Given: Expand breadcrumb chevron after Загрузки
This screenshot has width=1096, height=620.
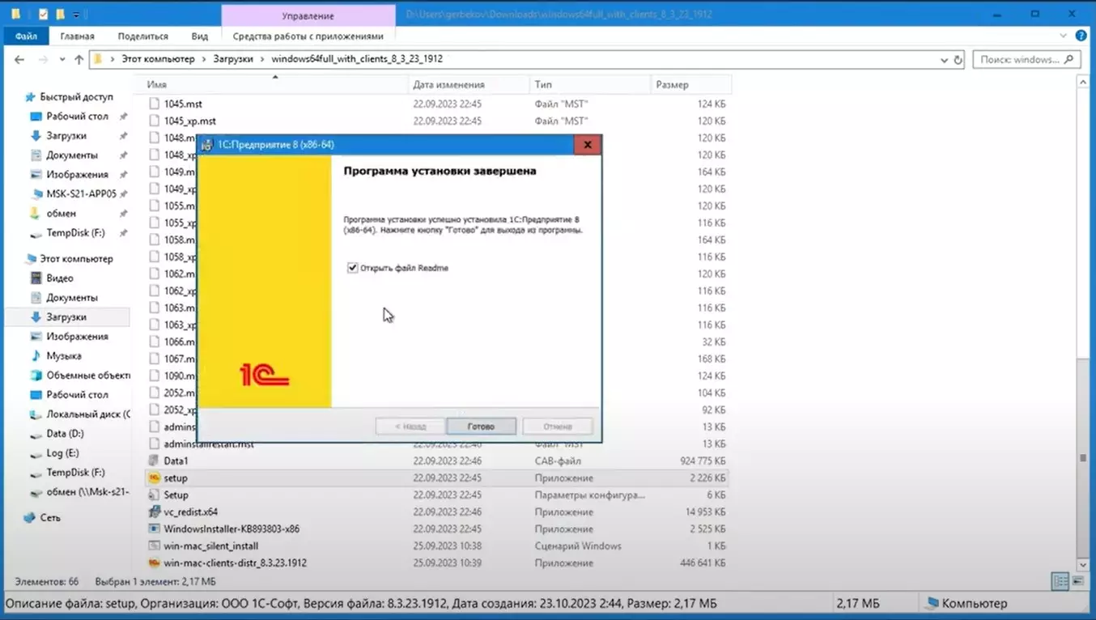Looking at the screenshot, I should [261, 59].
